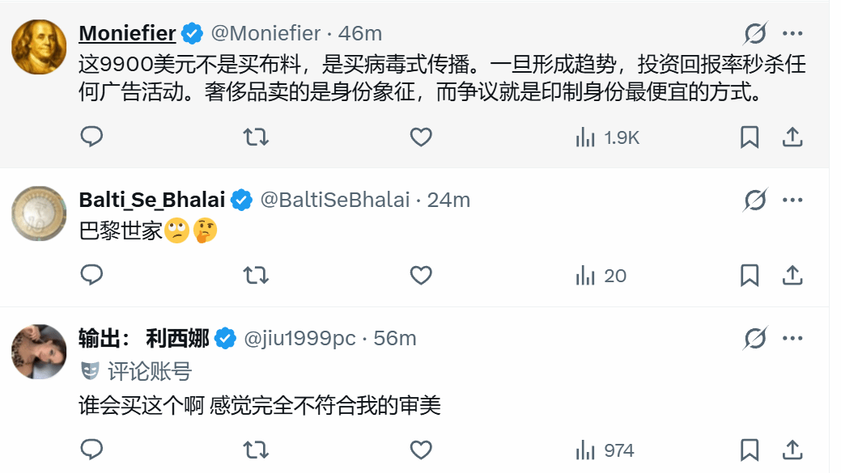Repost the Moniefier tweet

[256, 137]
